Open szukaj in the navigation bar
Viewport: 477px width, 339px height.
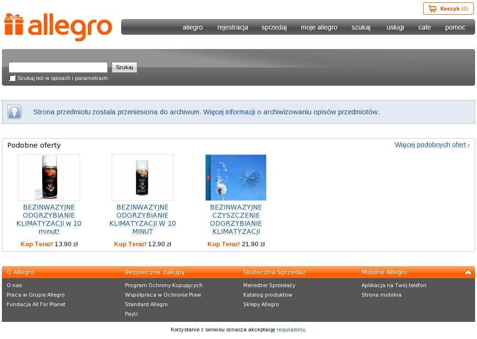point(361,27)
